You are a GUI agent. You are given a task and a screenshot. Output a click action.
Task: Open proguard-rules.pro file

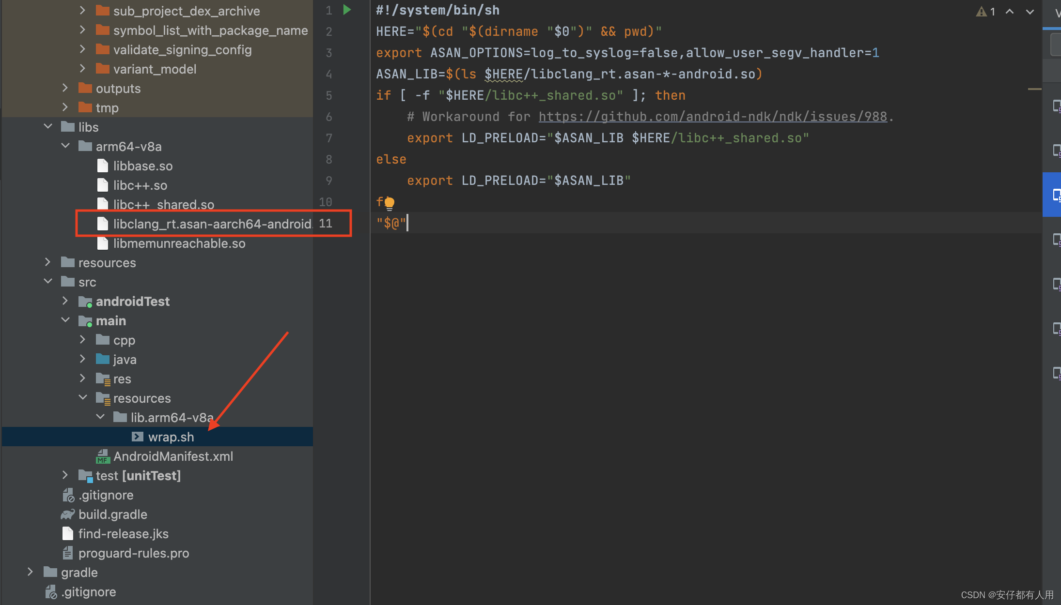[133, 553]
